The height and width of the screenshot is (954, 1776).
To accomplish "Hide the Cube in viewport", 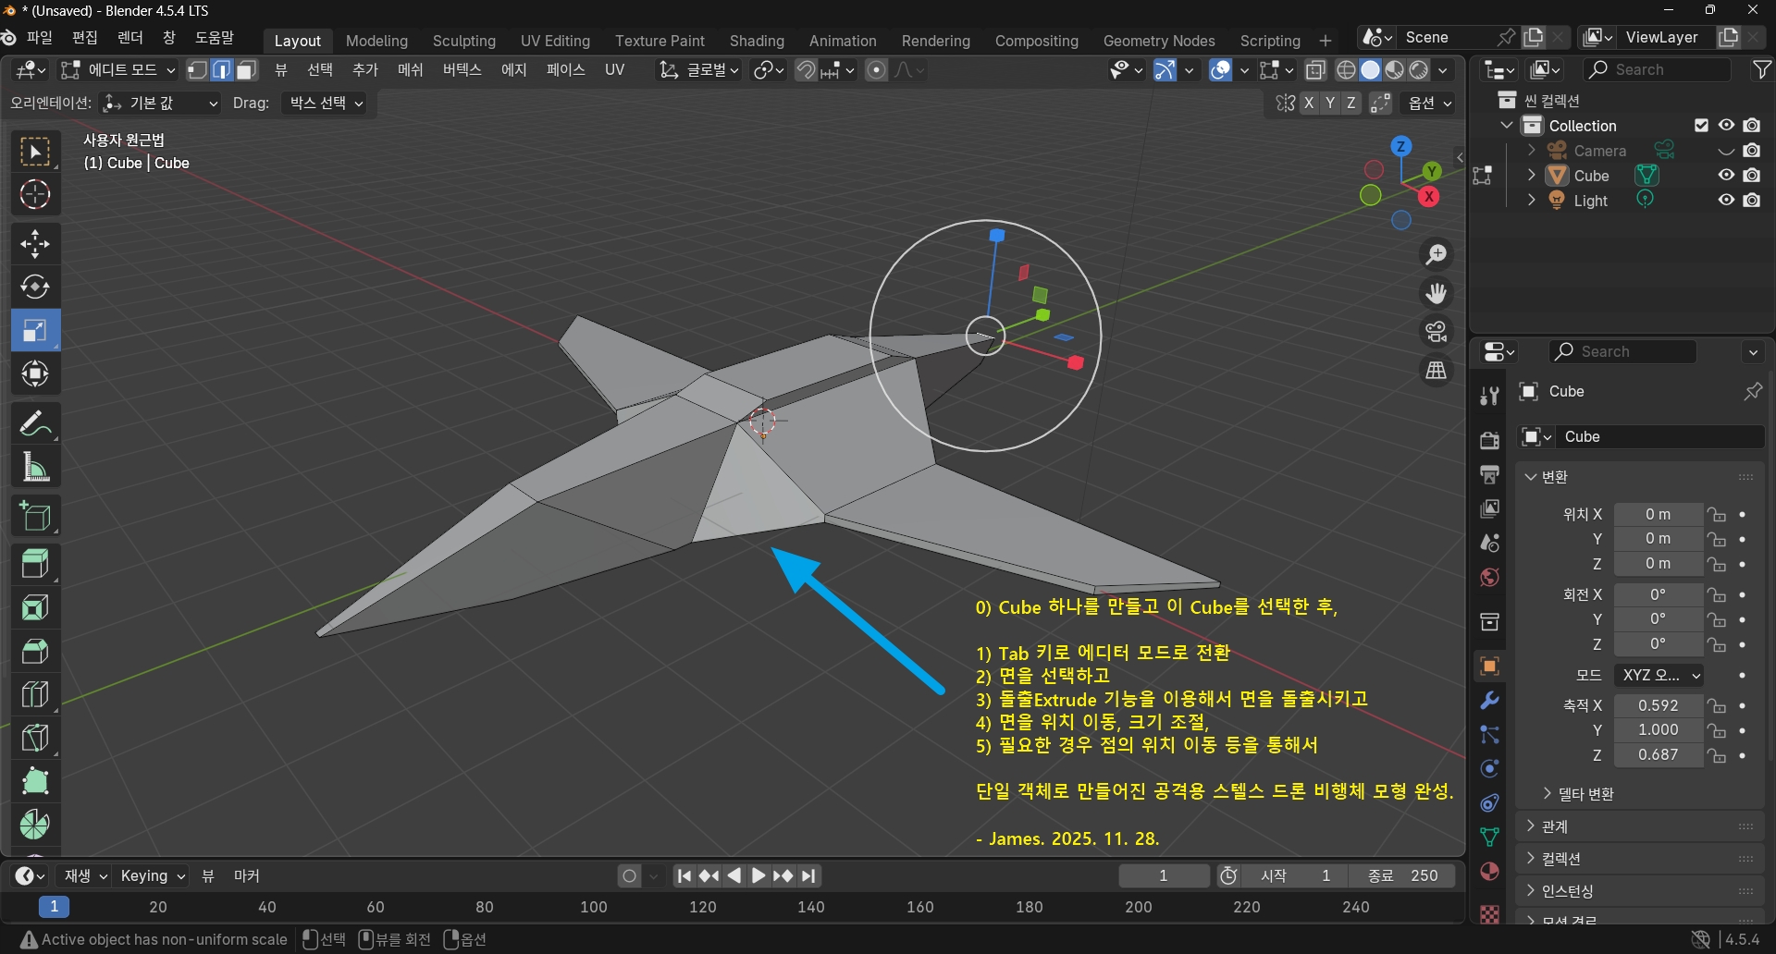I will tap(1726, 176).
